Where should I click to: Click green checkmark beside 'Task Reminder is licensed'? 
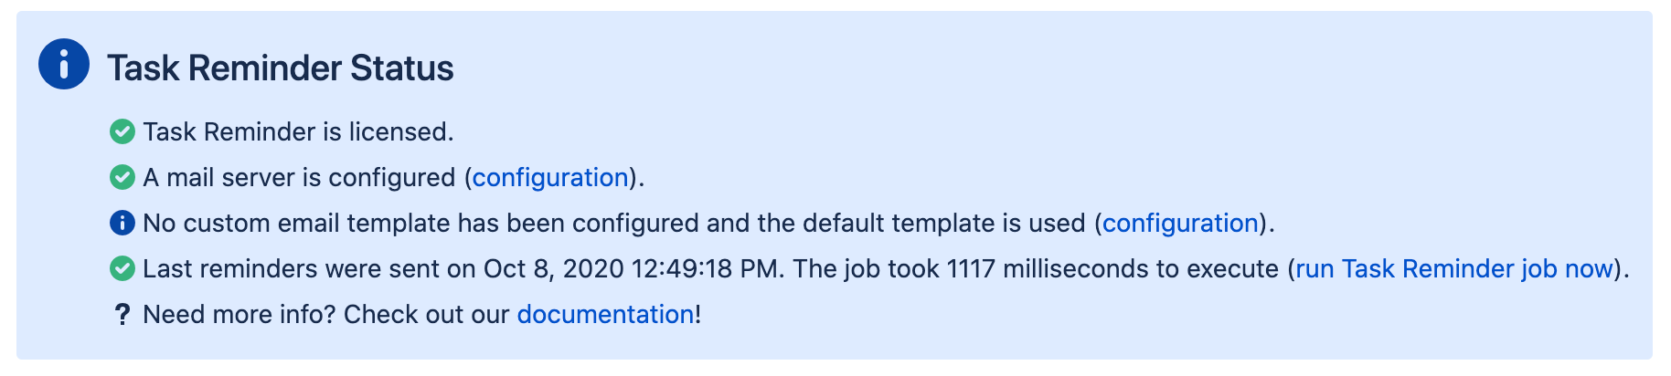pyautogui.click(x=122, y=132)
